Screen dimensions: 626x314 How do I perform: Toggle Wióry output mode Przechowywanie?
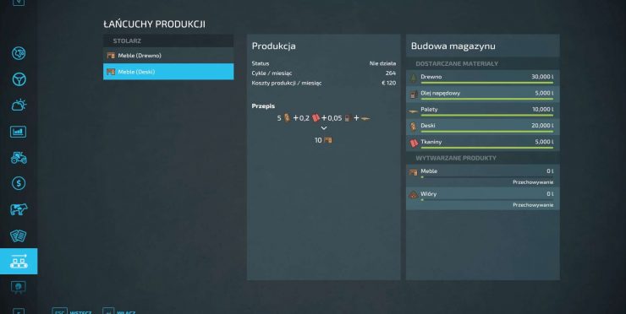click(x=533, y=205)
